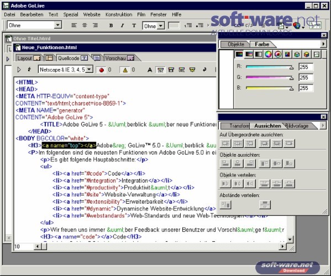The width and height of the screenshot is (331, 276).
Task: Select the color wheel picker icon
Action: 268,55
